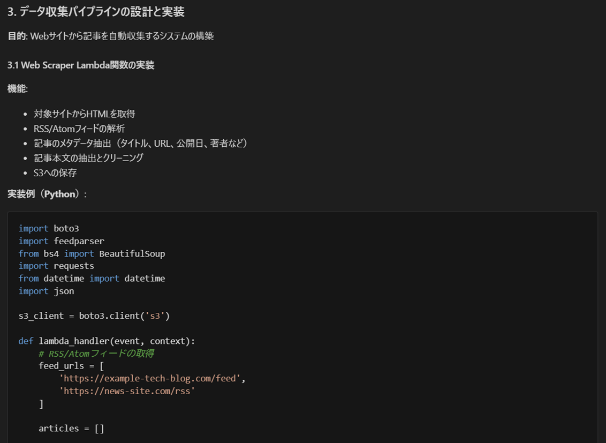606x443 pixels.
Task: Click the bullet "記事本文の抽出とクリーニング"
Action: point(88,158)
